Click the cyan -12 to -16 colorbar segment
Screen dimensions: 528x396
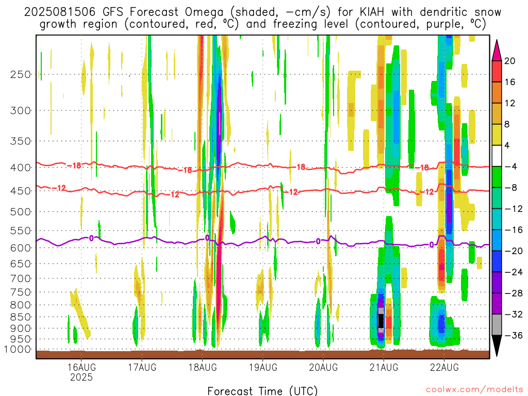click(x=497, y=219)
